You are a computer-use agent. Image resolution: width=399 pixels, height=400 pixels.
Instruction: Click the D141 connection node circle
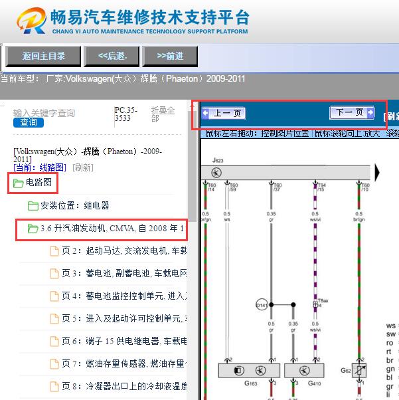pos(262,304)
